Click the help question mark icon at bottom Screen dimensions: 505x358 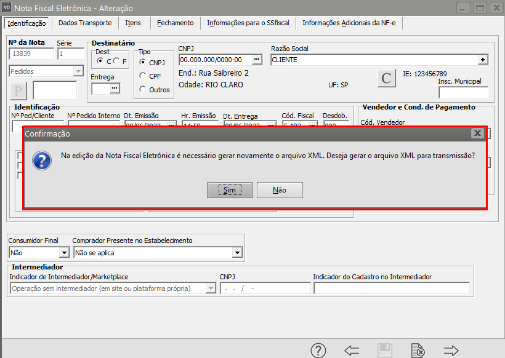point(318,351)
